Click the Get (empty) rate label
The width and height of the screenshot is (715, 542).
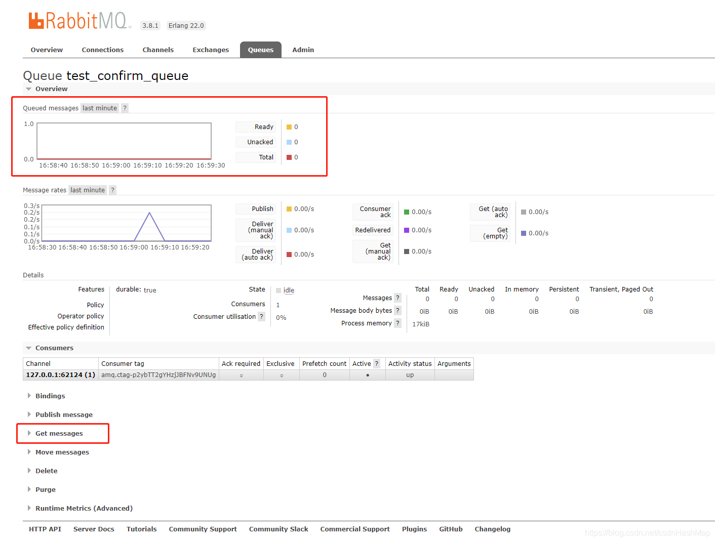tap(491, 233)
